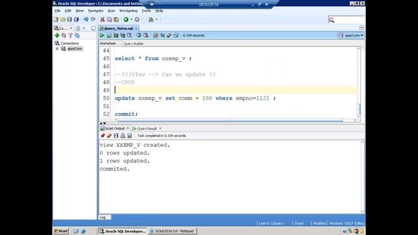The image size is (418, 235).
Task: Pin the Script Output panel
Action: [x=103, y=136]
